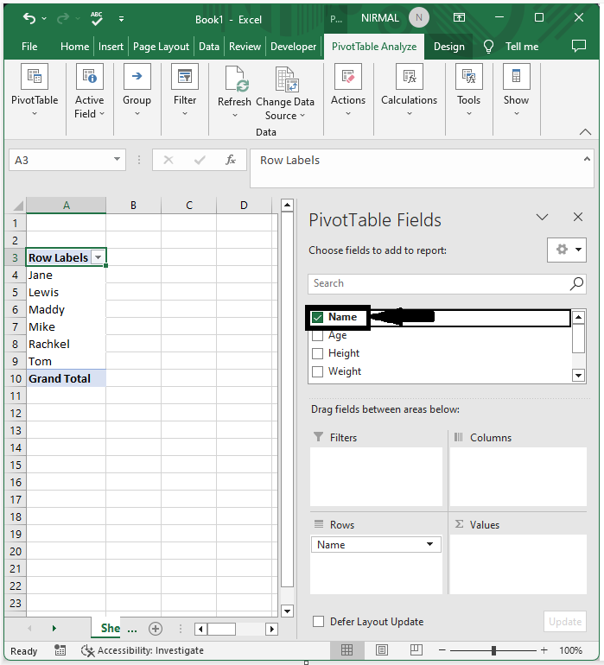
Task: Collapse the ribbon chevron
Action: (585, 132)
